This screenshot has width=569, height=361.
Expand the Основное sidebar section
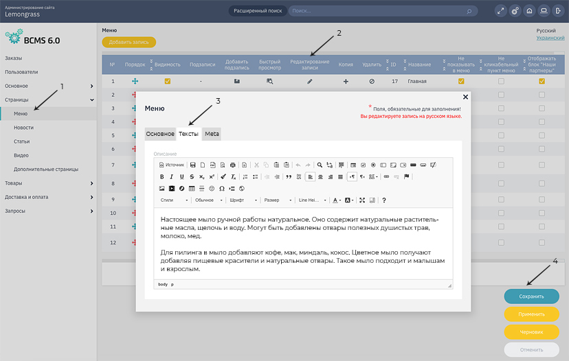click(x=91, y=86)
